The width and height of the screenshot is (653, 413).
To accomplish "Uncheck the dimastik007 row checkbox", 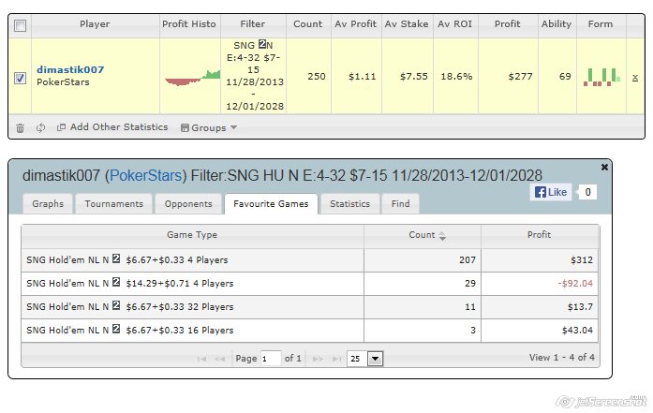I will tap(20, 78).
